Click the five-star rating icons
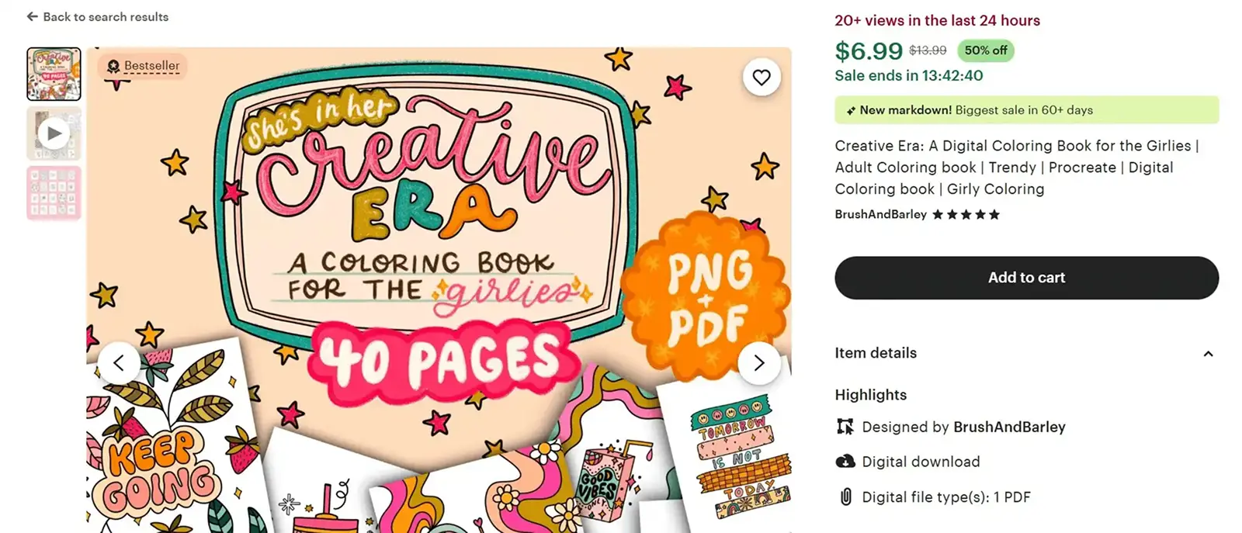 click(x=966, y=214)
